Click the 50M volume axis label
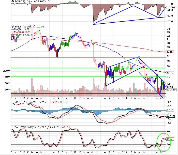The width and height of the screenshot is (178, 155). tap(7, 90)
